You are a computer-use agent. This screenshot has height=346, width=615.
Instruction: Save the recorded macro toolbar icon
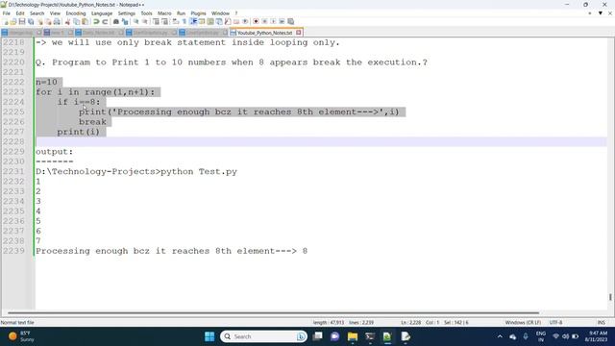tap(290, 21)
